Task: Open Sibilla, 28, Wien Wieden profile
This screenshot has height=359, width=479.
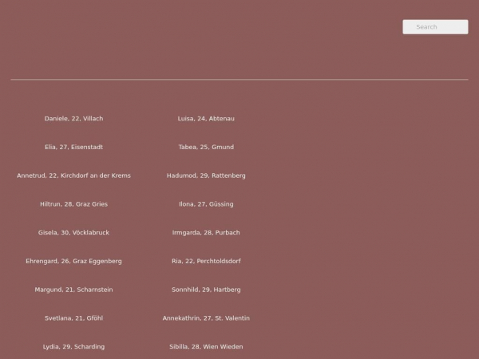Action: click(206, 347)
